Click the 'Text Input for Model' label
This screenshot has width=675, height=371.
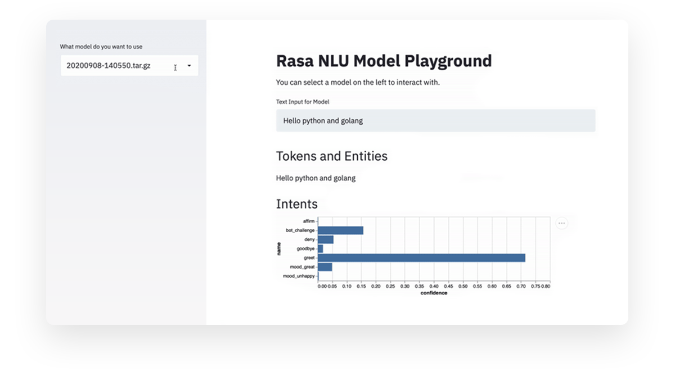click(303, 102)
